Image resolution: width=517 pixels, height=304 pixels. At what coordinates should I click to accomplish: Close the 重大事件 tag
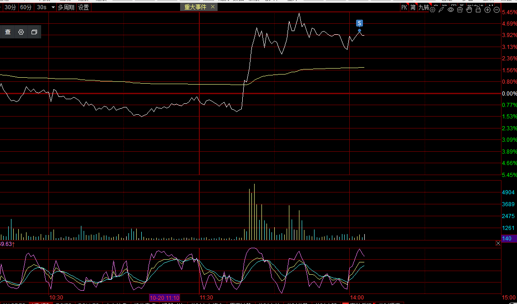point(213,7)
